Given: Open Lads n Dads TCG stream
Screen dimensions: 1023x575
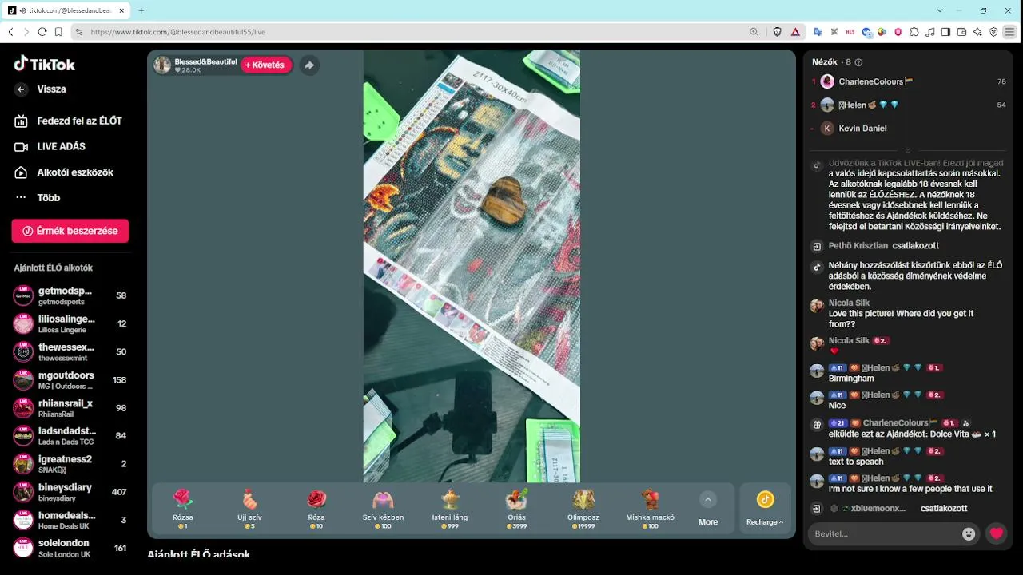Looking at the screenshot, I should pyautogui.click(x=70, y=435).
